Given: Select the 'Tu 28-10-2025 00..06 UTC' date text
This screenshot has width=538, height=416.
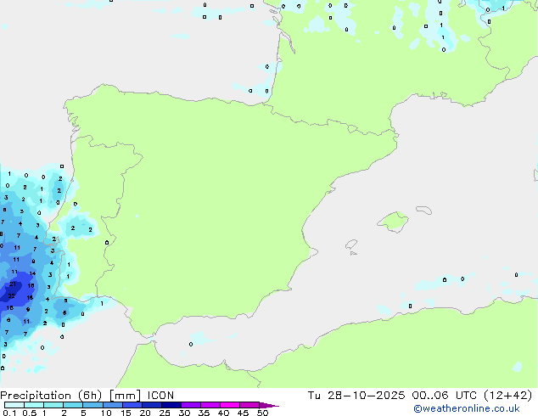Looking at the screenshot, I should tap(394, 396).
